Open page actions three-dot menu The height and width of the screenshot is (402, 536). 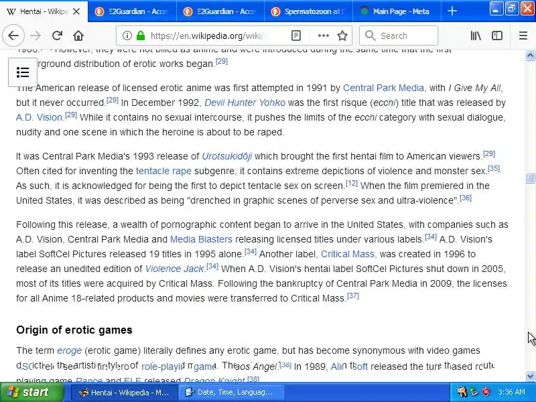coord(323,36)
